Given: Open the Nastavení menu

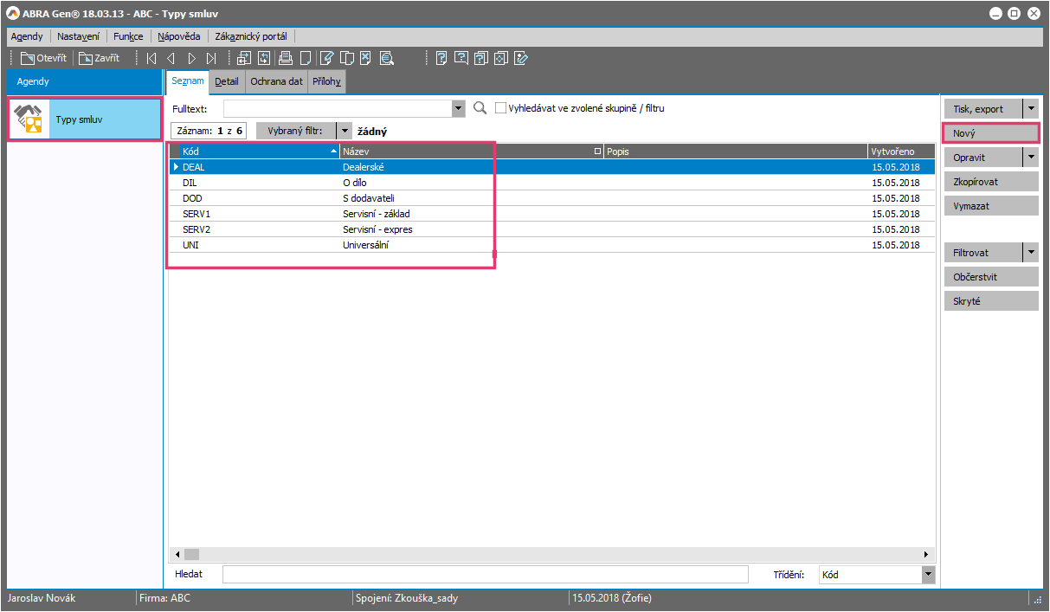Looking at the screenshot, I should [79, 36].
